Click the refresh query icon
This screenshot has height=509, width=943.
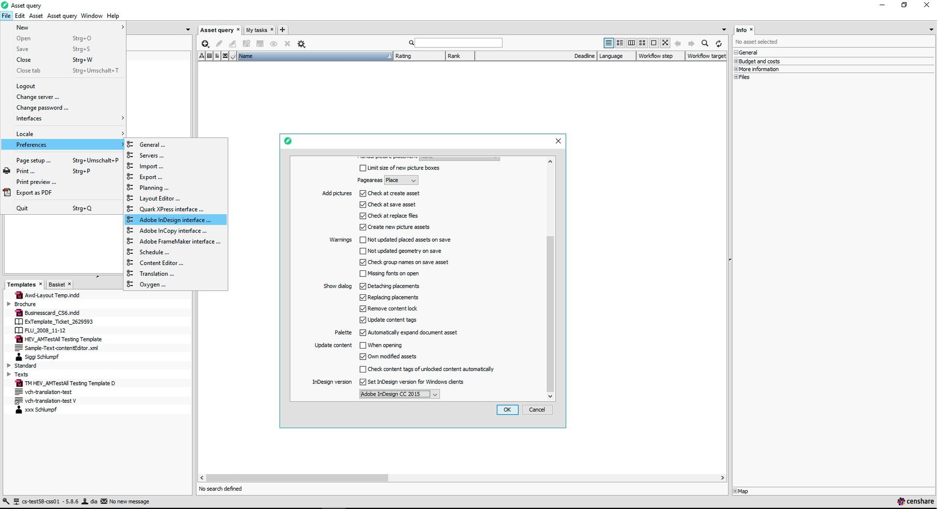(x=718, y=43)
